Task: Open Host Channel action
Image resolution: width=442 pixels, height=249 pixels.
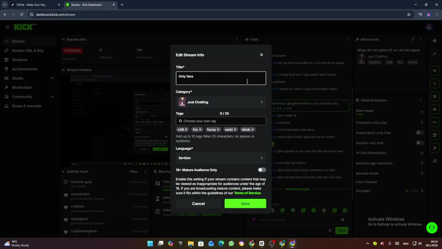Action: (x=366, y=182)
